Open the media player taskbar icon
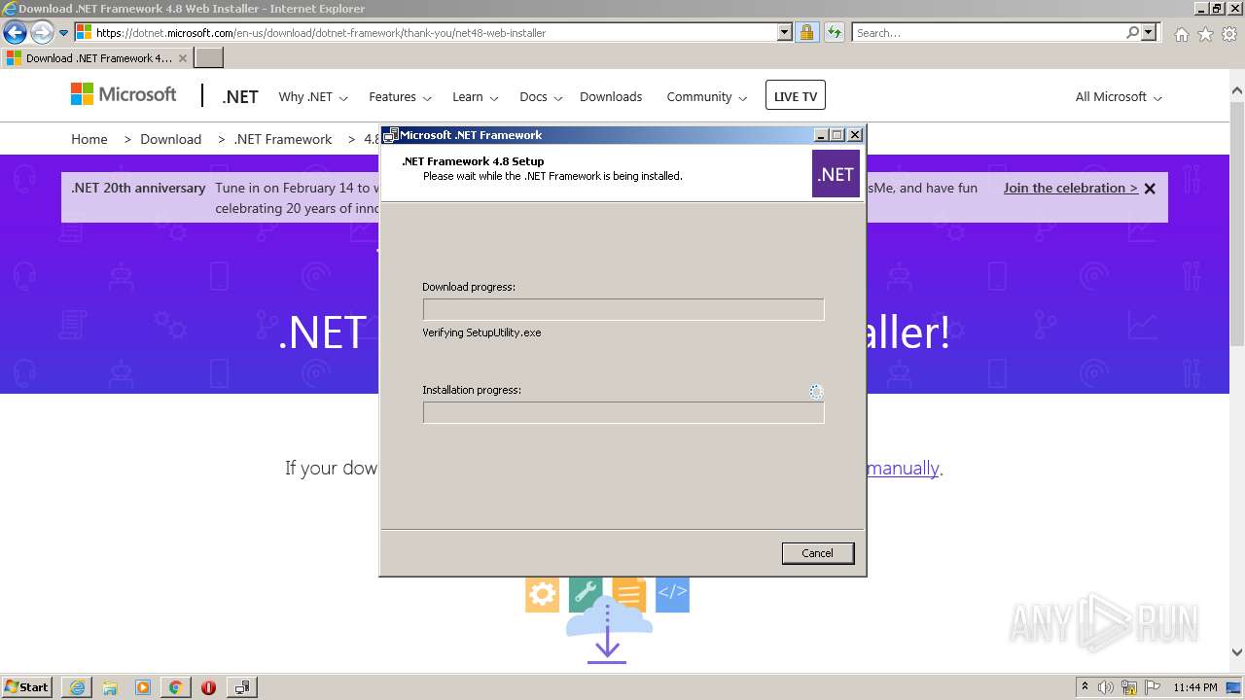1245x700 pixels. (143, 687)
